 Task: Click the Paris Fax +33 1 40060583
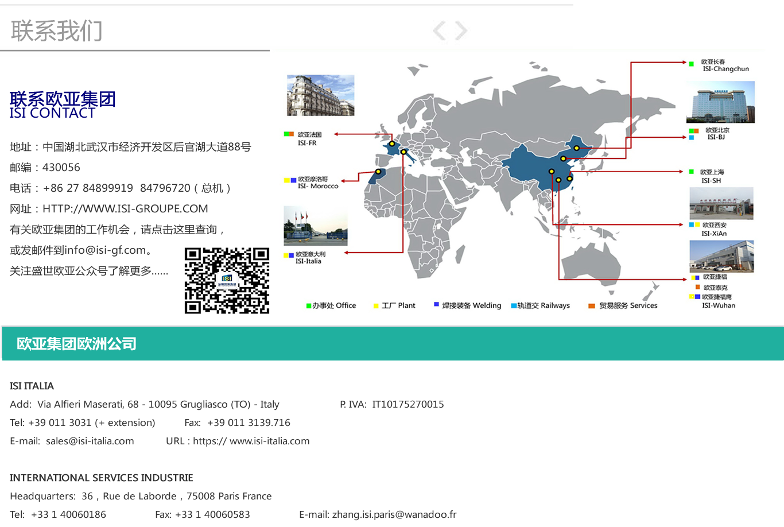[203, 514]
